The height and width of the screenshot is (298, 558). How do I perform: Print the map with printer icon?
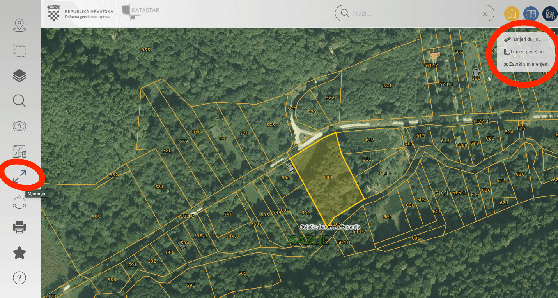(19, 227)
